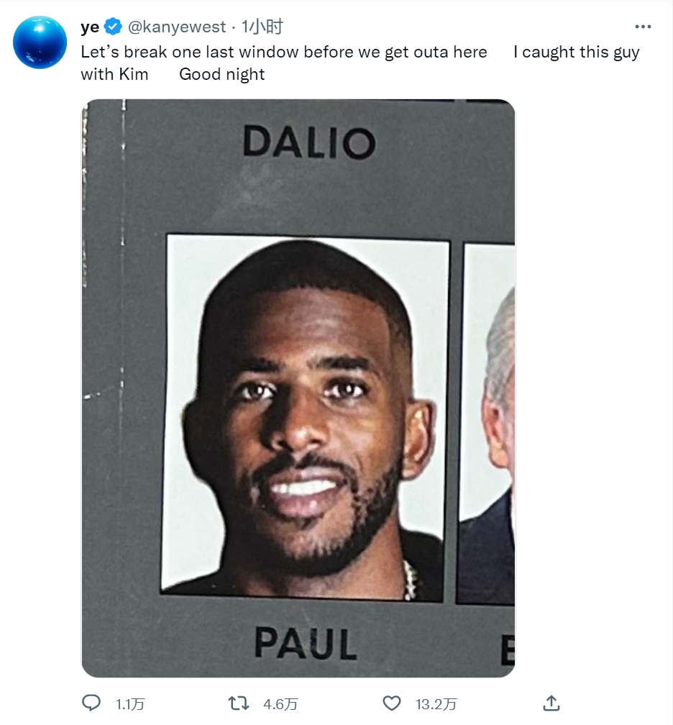673x725 pixels.
Task: Click the 13.2万 like count
Action: (436, 704)
